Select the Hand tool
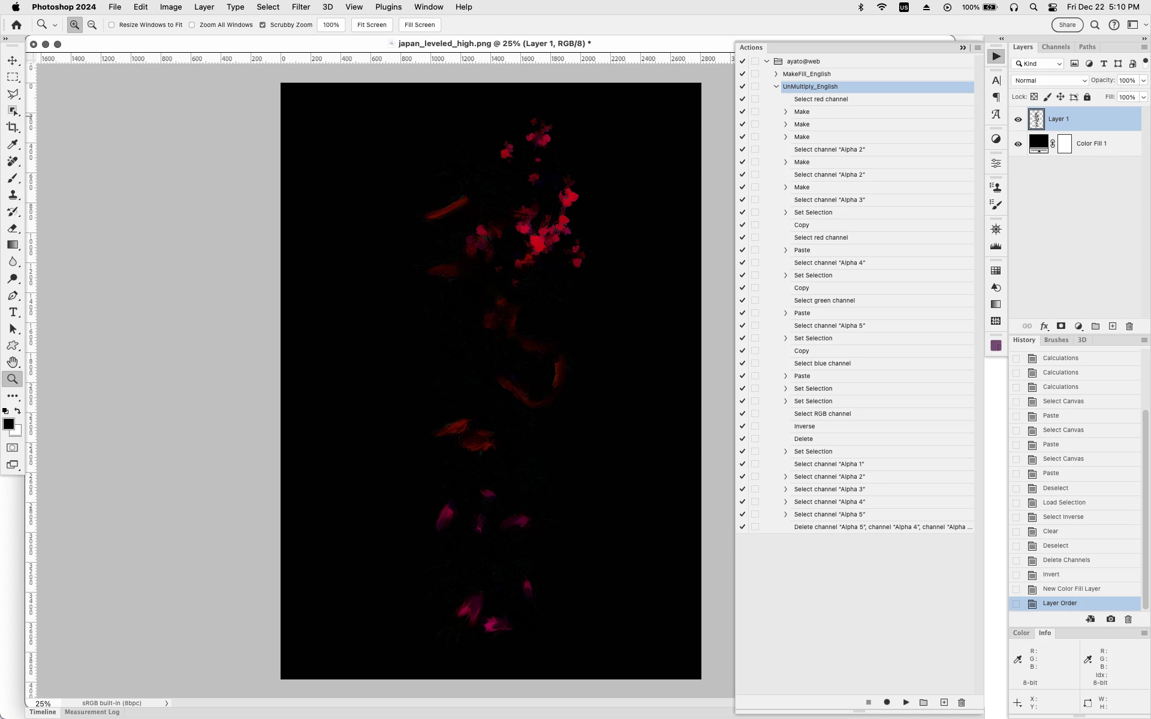This screenshot has height=719, width=1151. coord(13,362)
